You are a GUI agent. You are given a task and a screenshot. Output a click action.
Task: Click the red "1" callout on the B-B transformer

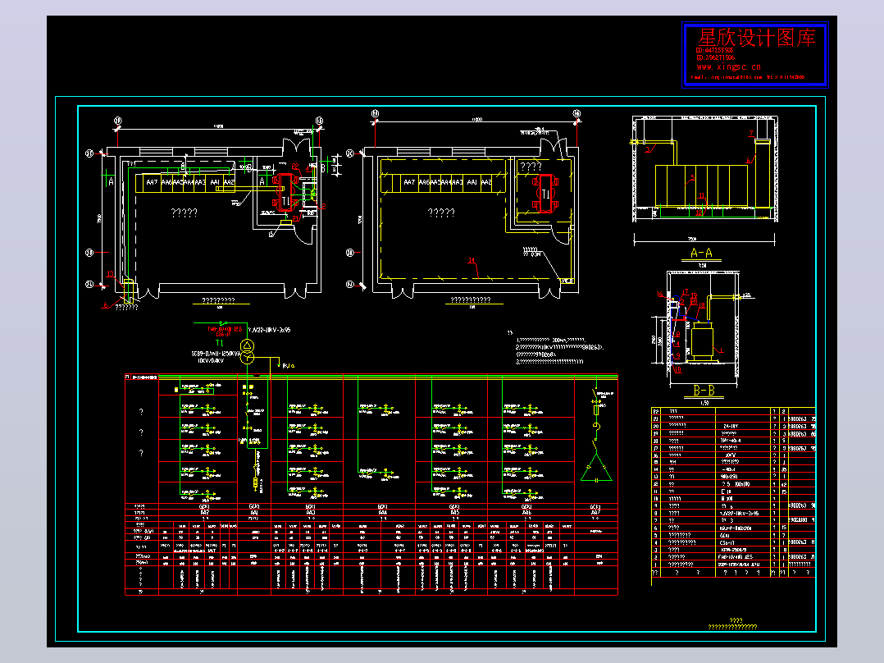point(721,350)
